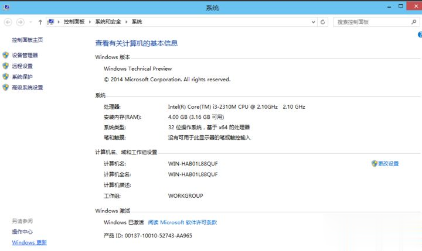Refresh the page with the refresh button
Image resolution: width=422 pixels, height=251 pixels.
[x=323, y=22]
